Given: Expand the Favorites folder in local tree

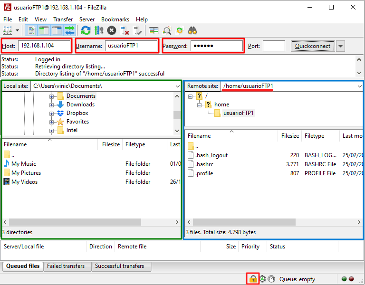Looking at the screenshot, I should point(51,122).
